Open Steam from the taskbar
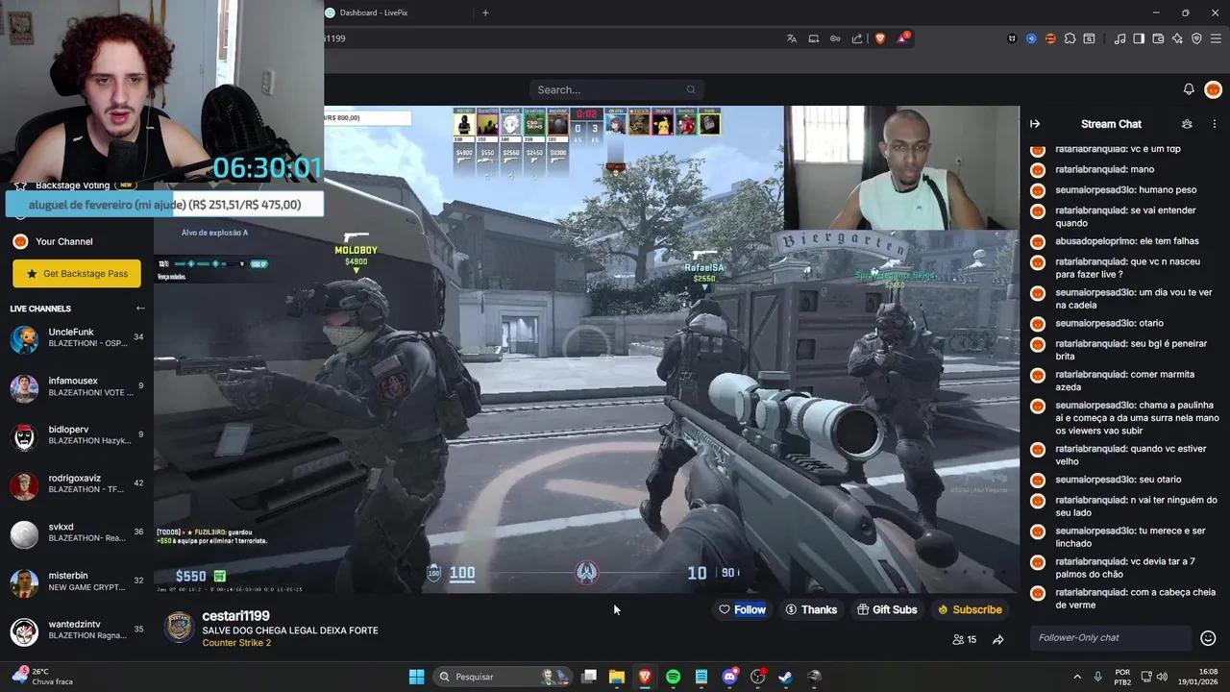The image size is (1230, 692). 785,677
